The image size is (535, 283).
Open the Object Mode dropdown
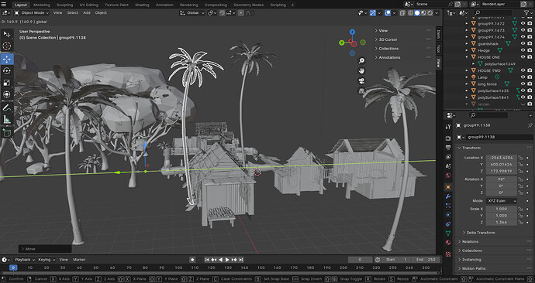pos(32,13)
